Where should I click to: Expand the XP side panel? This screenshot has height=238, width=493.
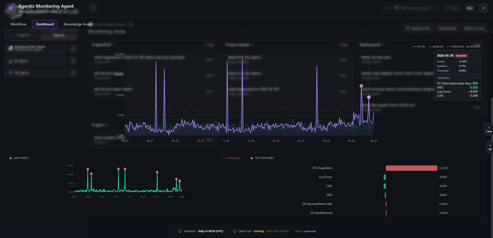pos(490,147)
